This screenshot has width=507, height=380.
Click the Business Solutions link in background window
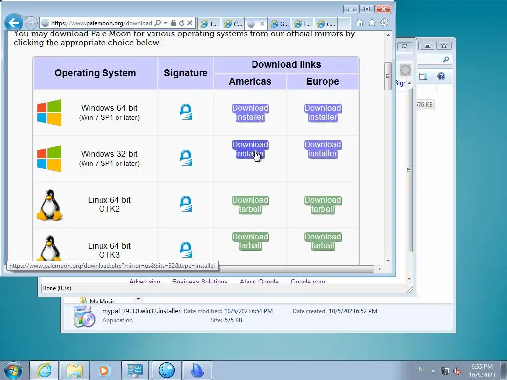pos(200,281)
